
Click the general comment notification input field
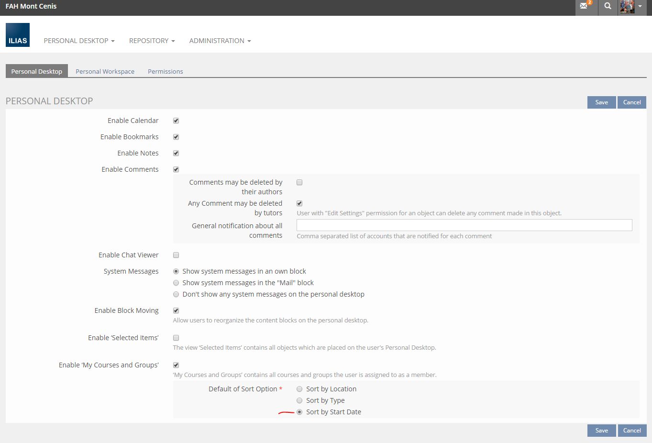pos(464,225)
